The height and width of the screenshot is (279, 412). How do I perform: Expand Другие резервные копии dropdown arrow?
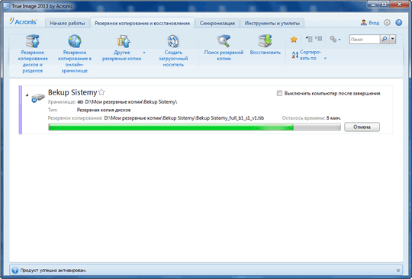tap(144, 53)
